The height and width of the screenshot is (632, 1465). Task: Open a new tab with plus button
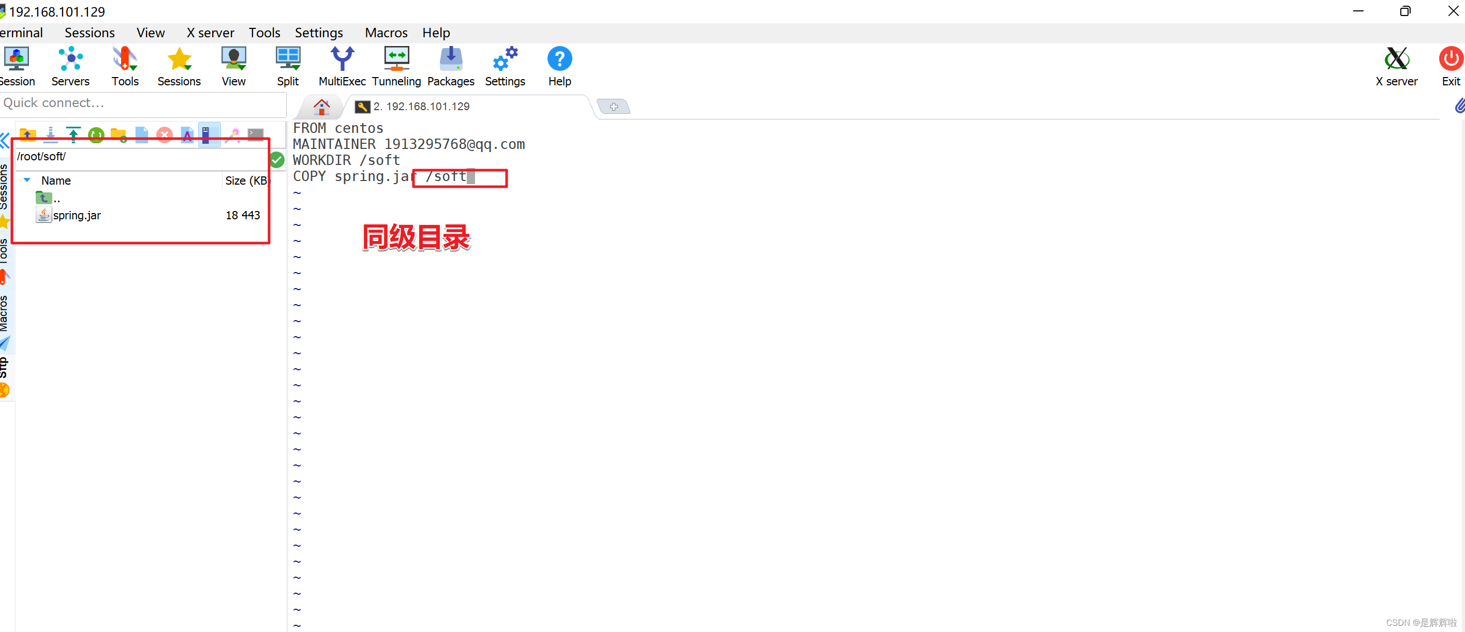(x=614, y=106)
